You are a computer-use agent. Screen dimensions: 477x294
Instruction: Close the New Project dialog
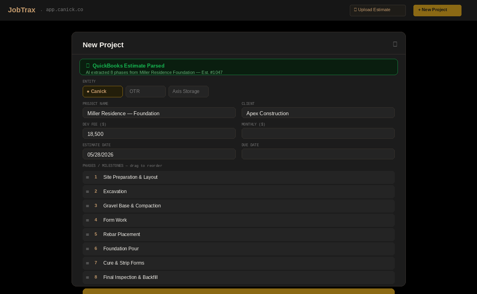pos(395,44)
